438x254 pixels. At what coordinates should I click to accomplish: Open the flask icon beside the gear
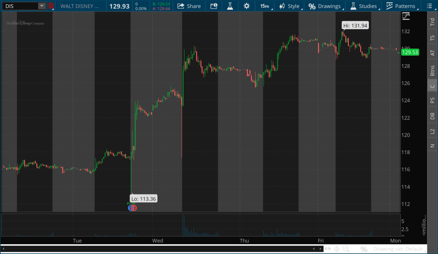click(x=230, y=6)
